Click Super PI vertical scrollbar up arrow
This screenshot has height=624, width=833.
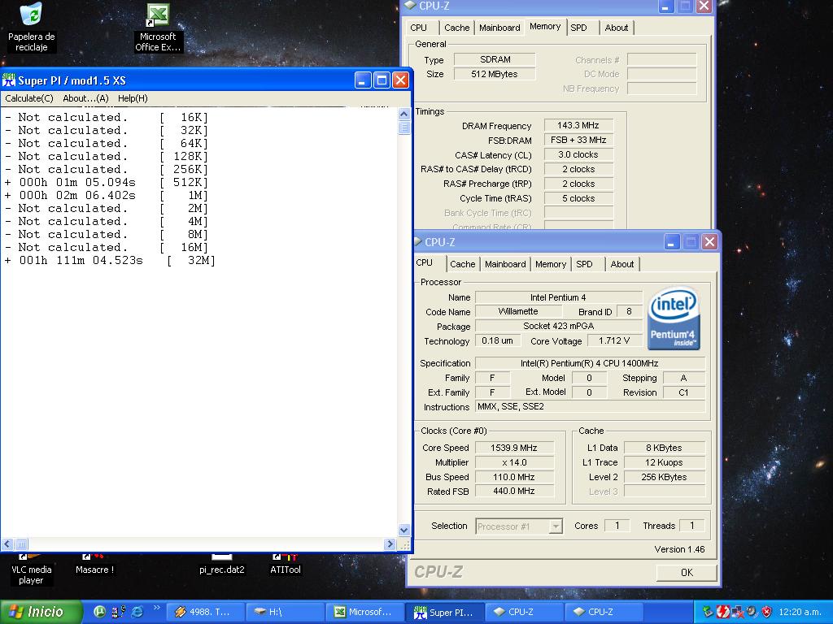tap(403, 114)
